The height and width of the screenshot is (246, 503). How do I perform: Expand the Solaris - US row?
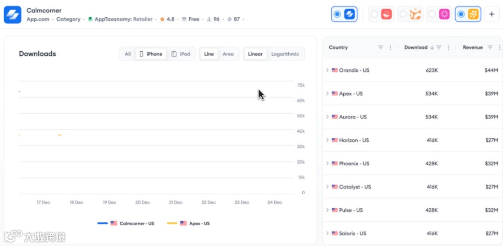[327, 233]
